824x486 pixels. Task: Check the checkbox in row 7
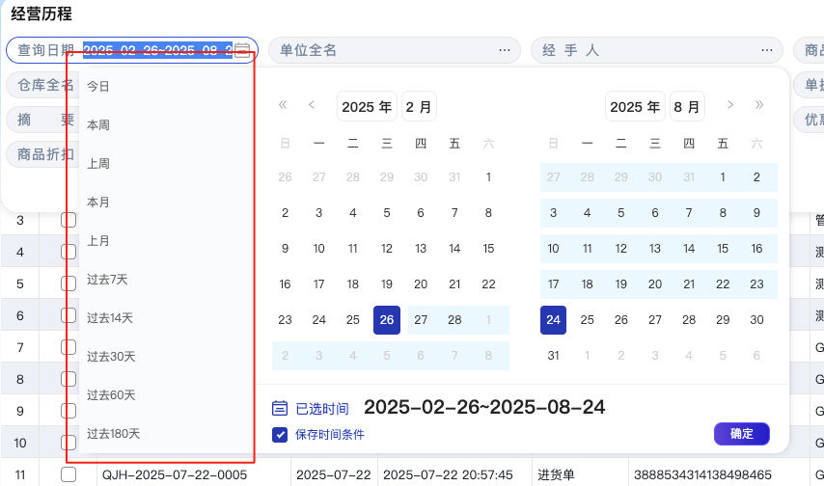69,347
